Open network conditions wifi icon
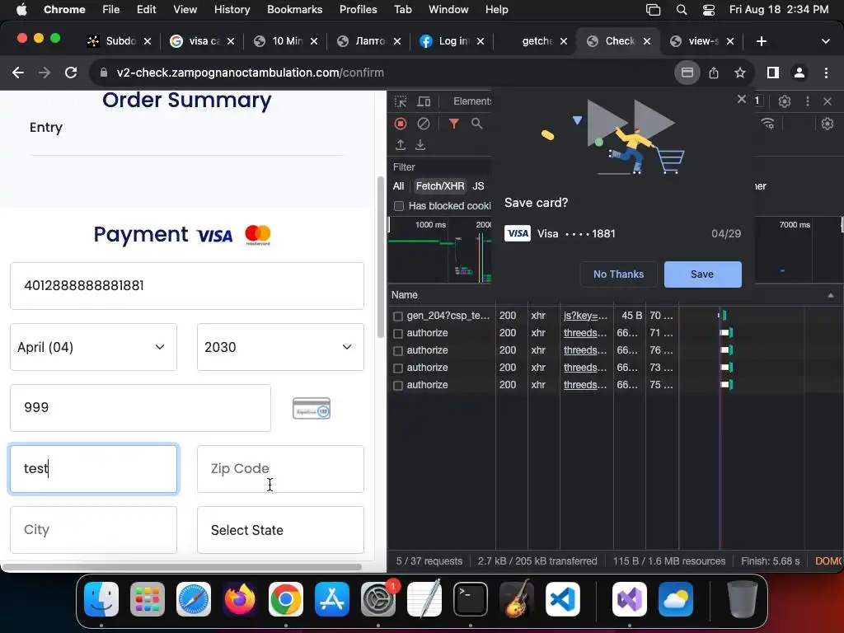The width and height of the screenshot is (844, 633). [768, 124]
